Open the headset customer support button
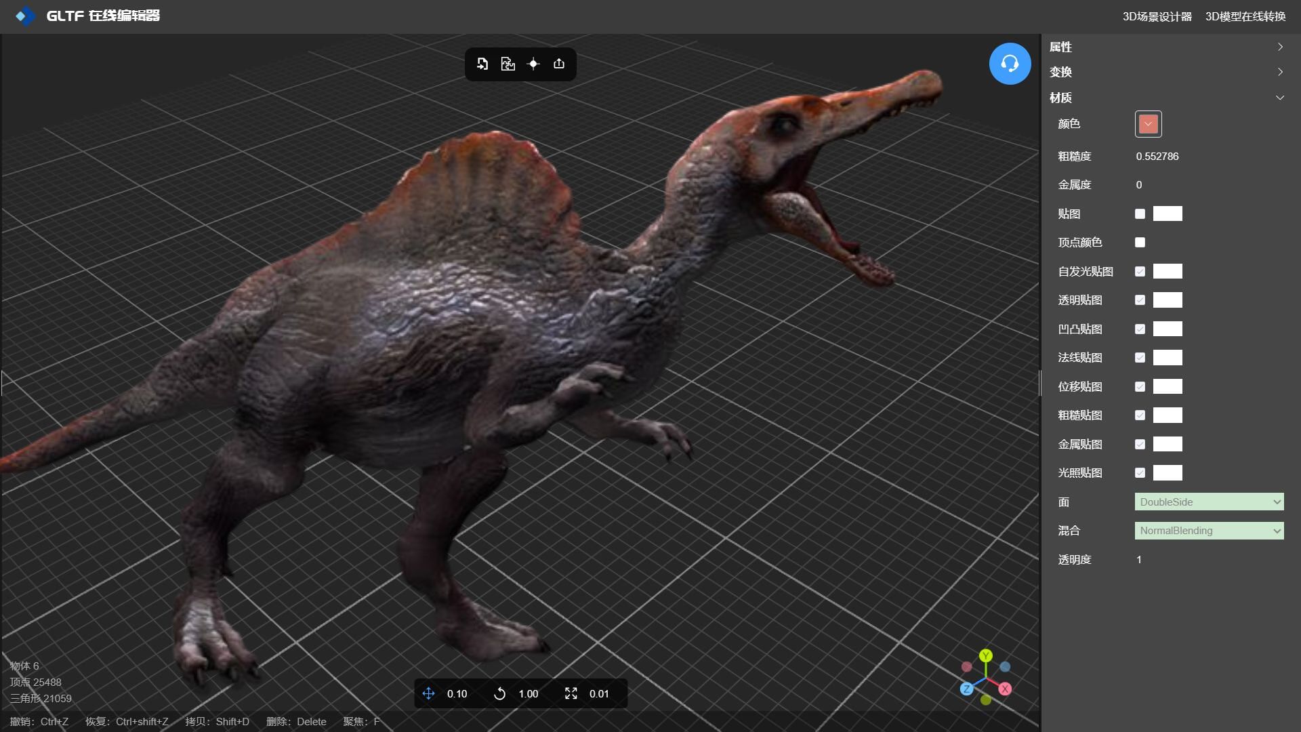 pos(1010,64)
